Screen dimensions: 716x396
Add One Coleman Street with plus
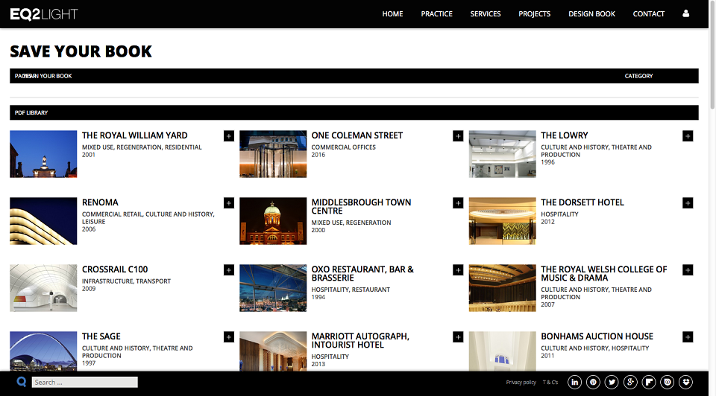458,135
